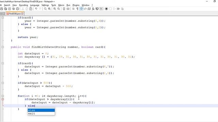The image size is (218, 122).
Task: Select the FindDOB.java tab
Action: click(15, 14)
